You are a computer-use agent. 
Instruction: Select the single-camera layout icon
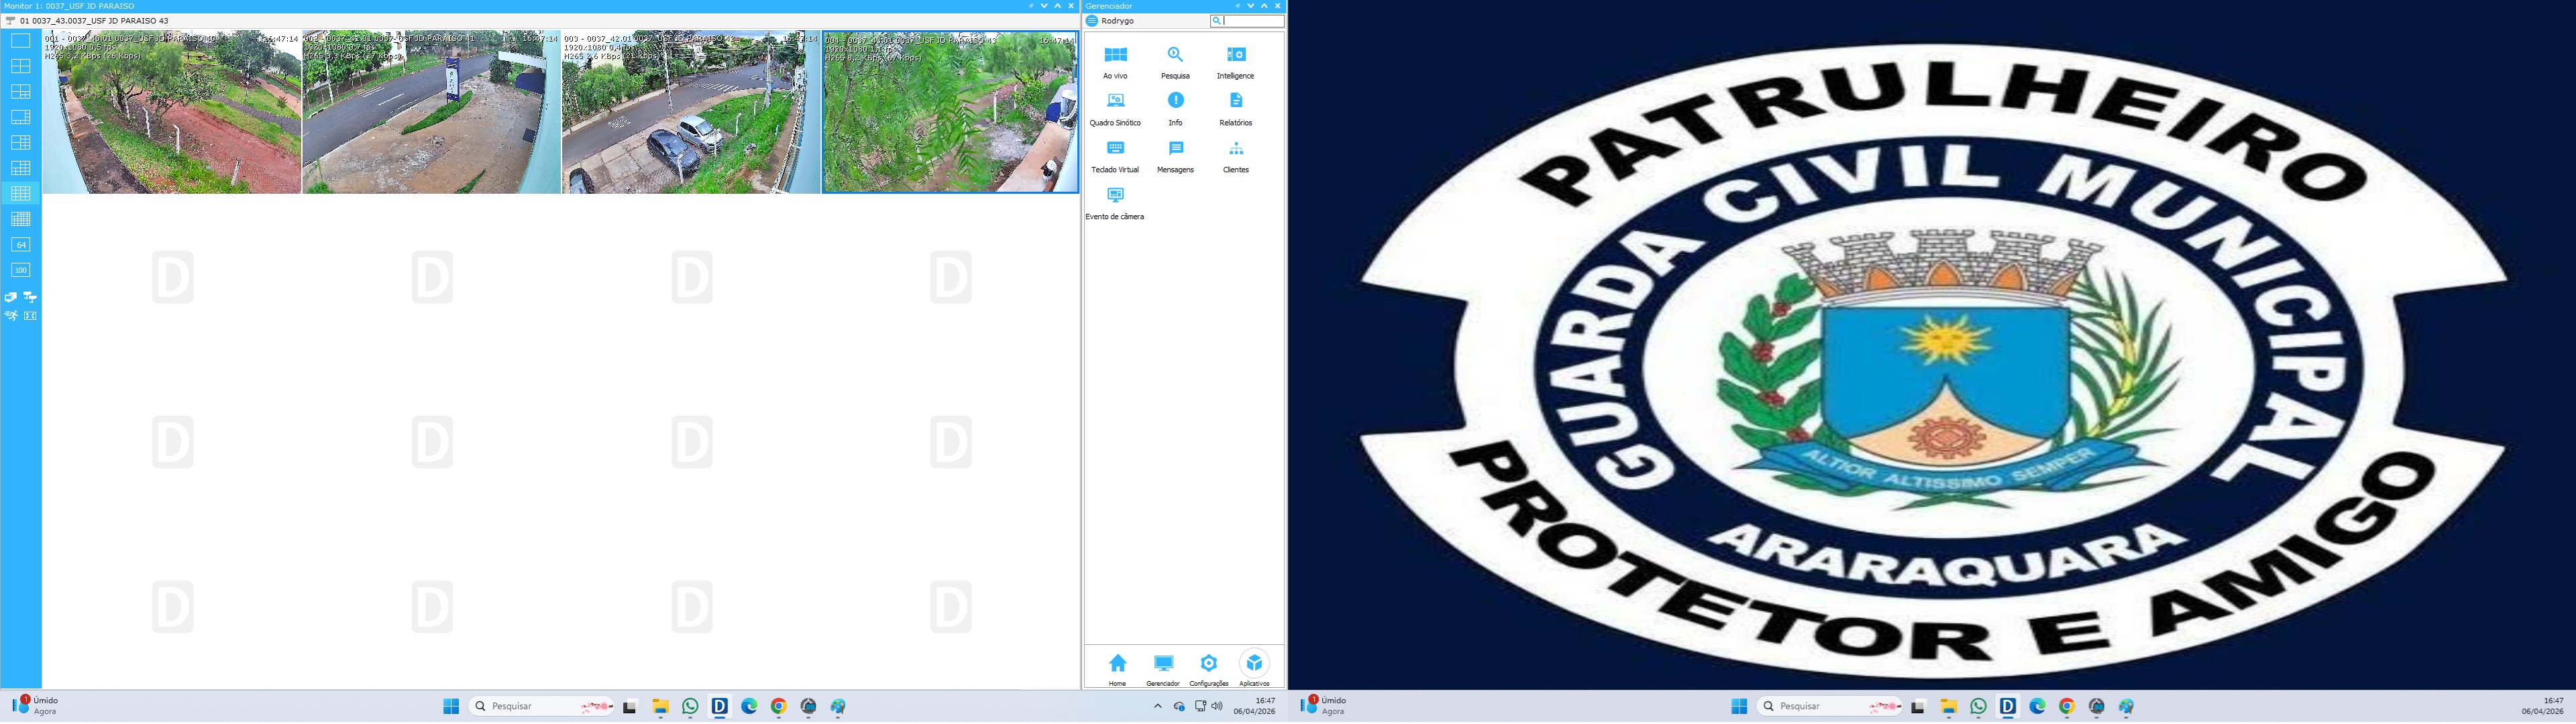[x=20, y=41]
